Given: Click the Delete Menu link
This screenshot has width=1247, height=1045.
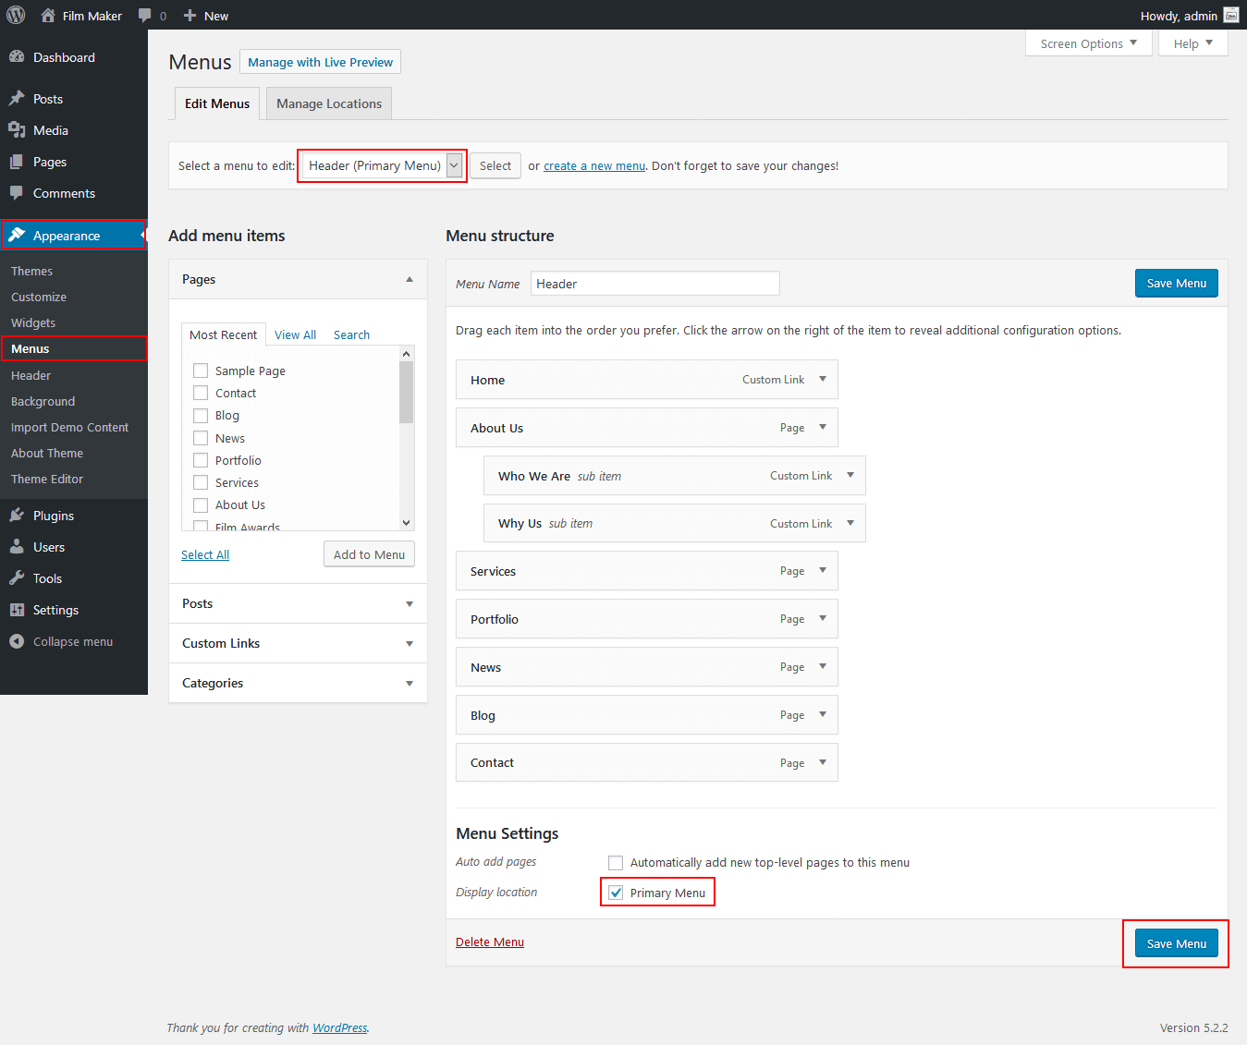Looking at the screenshot, I should coord(490,942).
